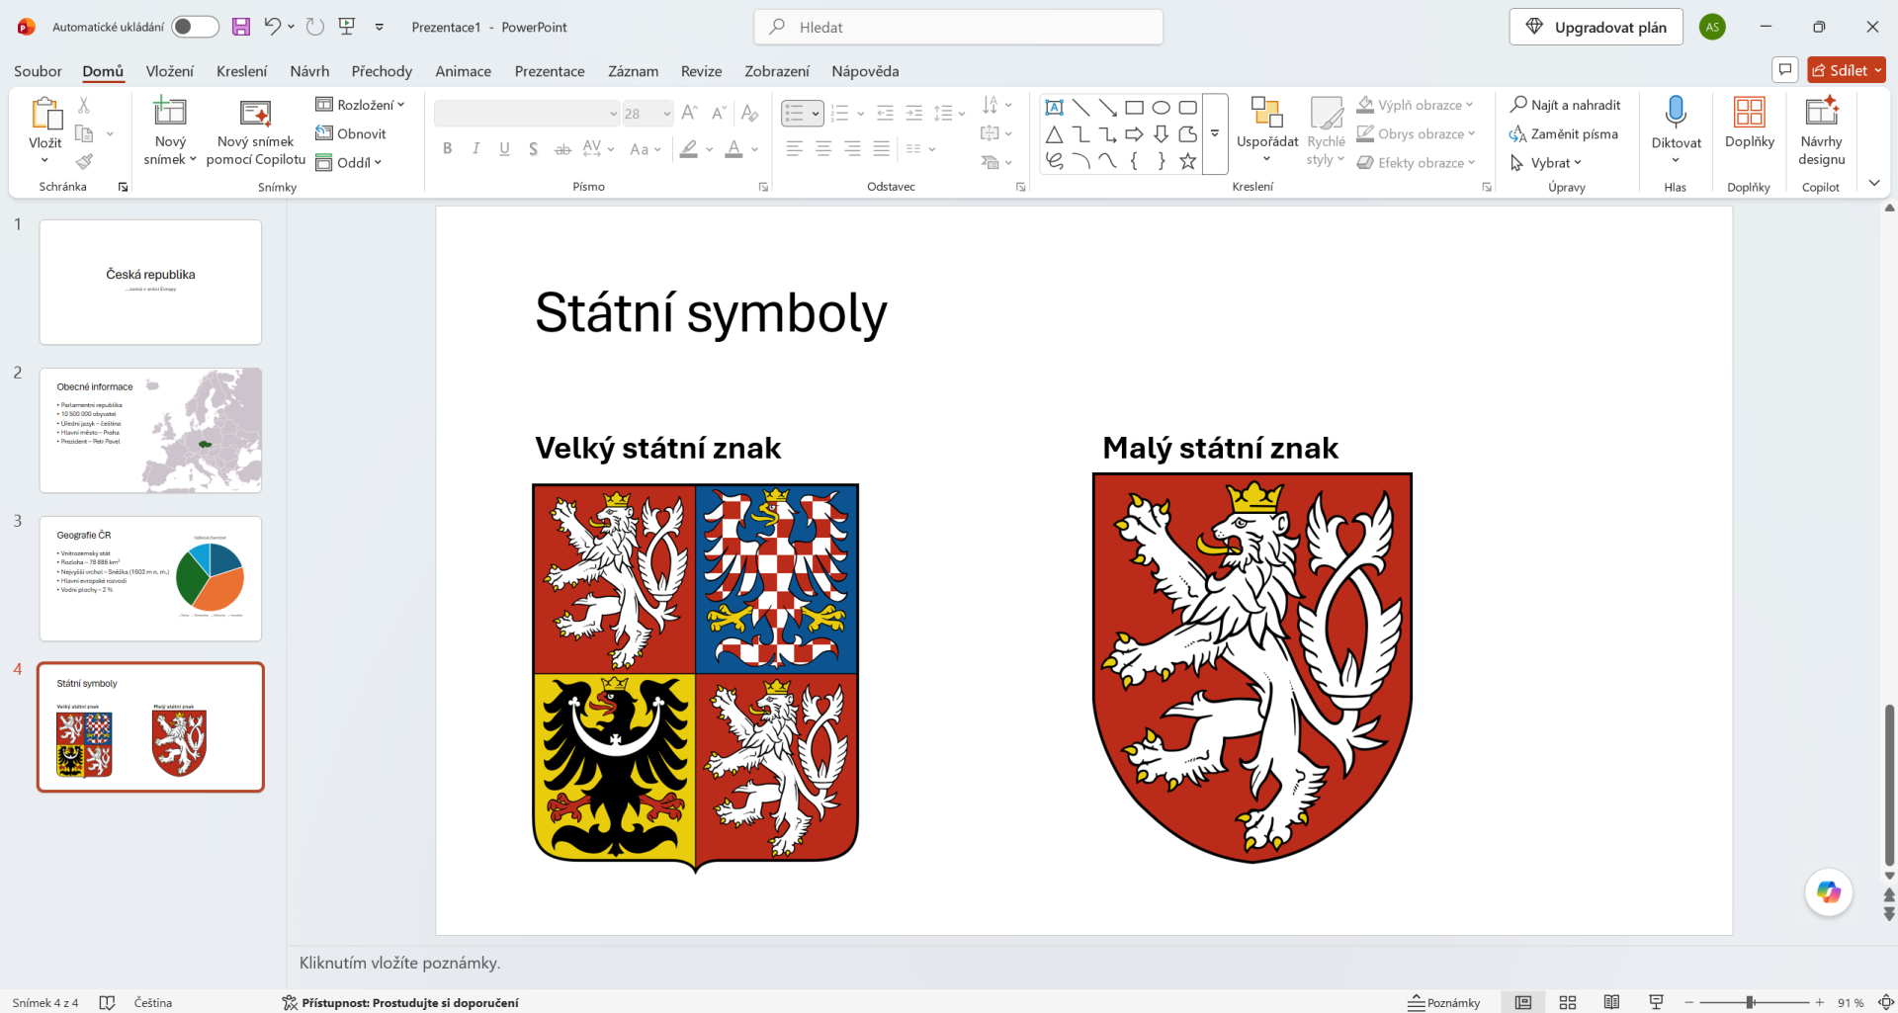Toggle Poznámky notes pane
This screenshot has height=1013, width=1898.
click(x=1444, y=1002)
